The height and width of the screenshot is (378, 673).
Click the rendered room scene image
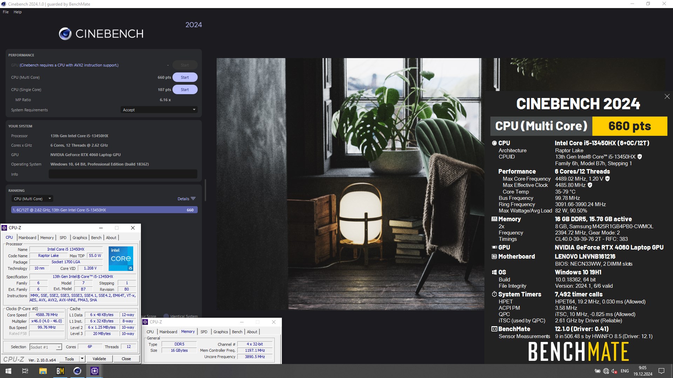351,184
